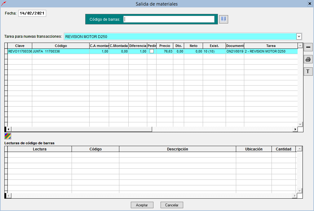Click the existence cell 10 (10)
This screenshot has width=314, height=211.
point(214,51)
